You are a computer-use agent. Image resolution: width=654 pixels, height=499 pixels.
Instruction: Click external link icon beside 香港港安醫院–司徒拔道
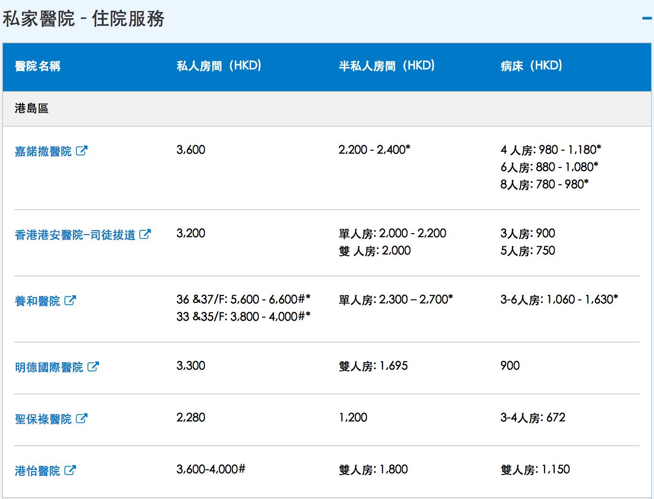145,234
